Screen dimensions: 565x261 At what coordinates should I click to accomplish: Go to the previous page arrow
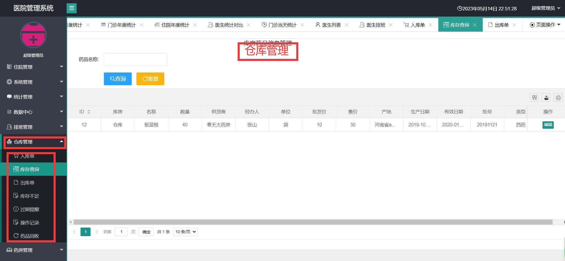[x=74, y=232]
